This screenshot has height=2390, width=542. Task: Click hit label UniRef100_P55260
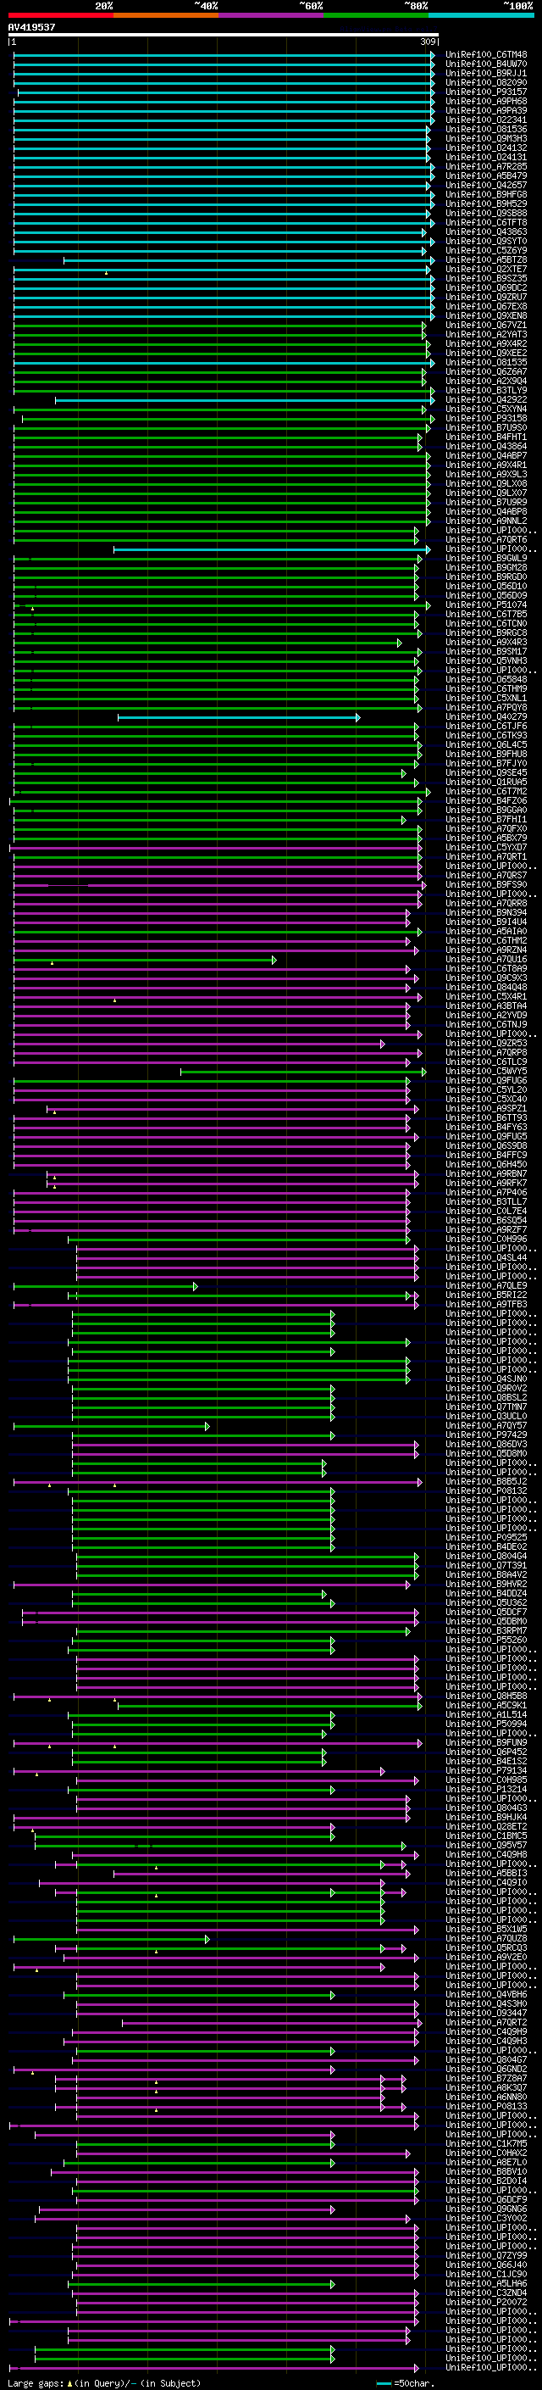(486, 1641)
